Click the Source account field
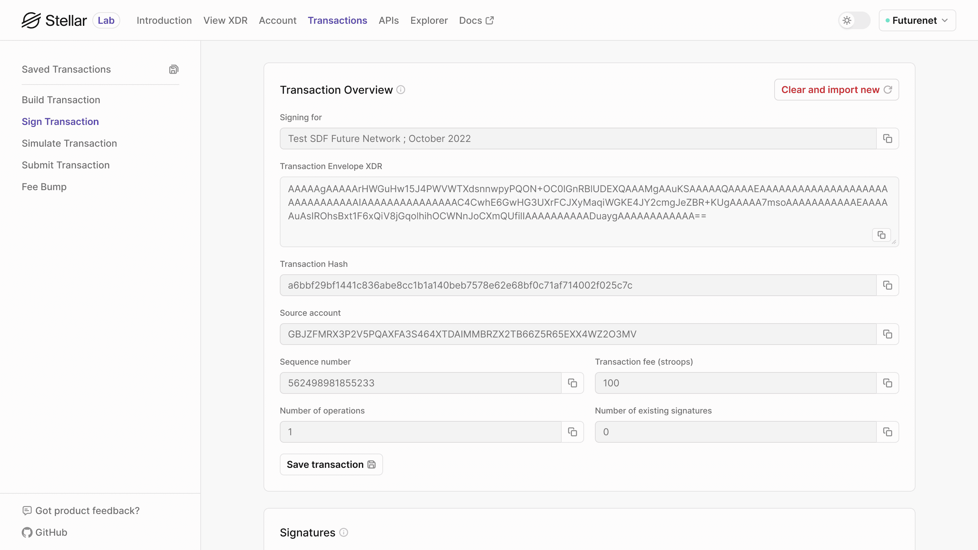 coord(578,334)
